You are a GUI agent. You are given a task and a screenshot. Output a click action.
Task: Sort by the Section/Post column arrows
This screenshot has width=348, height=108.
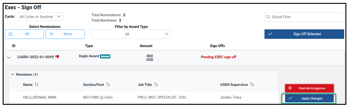pyautogui.click(x=108, y=85)
